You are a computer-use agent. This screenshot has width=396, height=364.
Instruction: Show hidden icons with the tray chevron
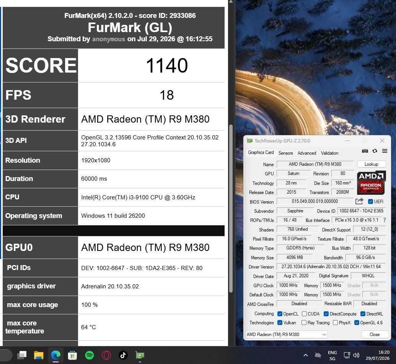(x=306, y=355)
